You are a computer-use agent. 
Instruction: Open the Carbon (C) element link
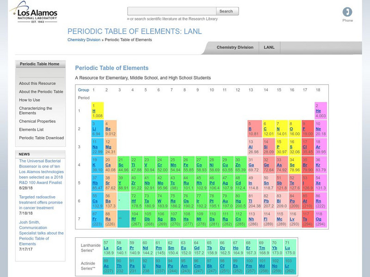coord(265,129)
